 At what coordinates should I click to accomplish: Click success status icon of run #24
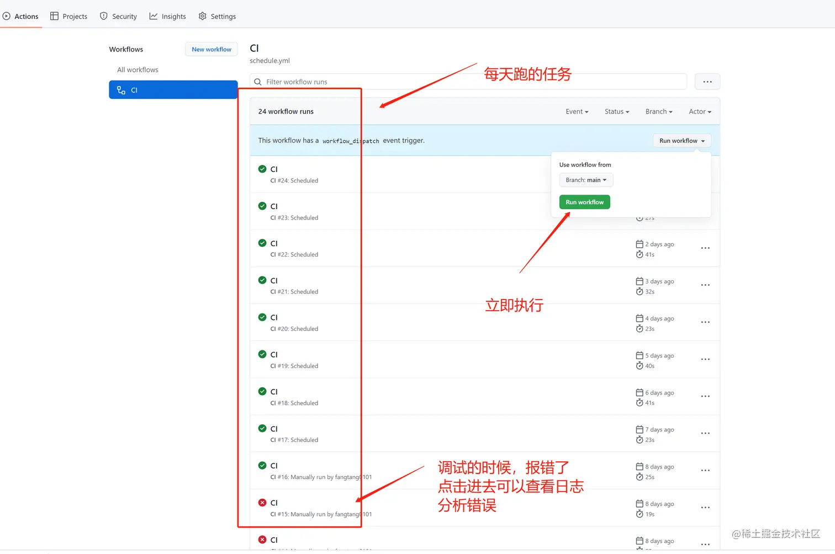click(x=262, y=169)
